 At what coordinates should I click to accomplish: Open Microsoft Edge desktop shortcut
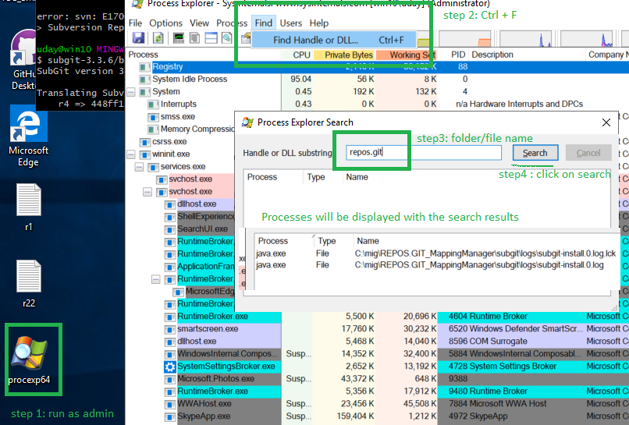point(28,136)
